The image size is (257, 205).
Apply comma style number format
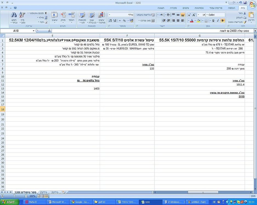(x=120, y=20)
